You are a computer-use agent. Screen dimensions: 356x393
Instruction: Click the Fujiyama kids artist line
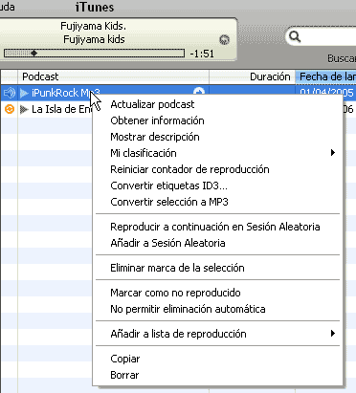coord(94,39)
